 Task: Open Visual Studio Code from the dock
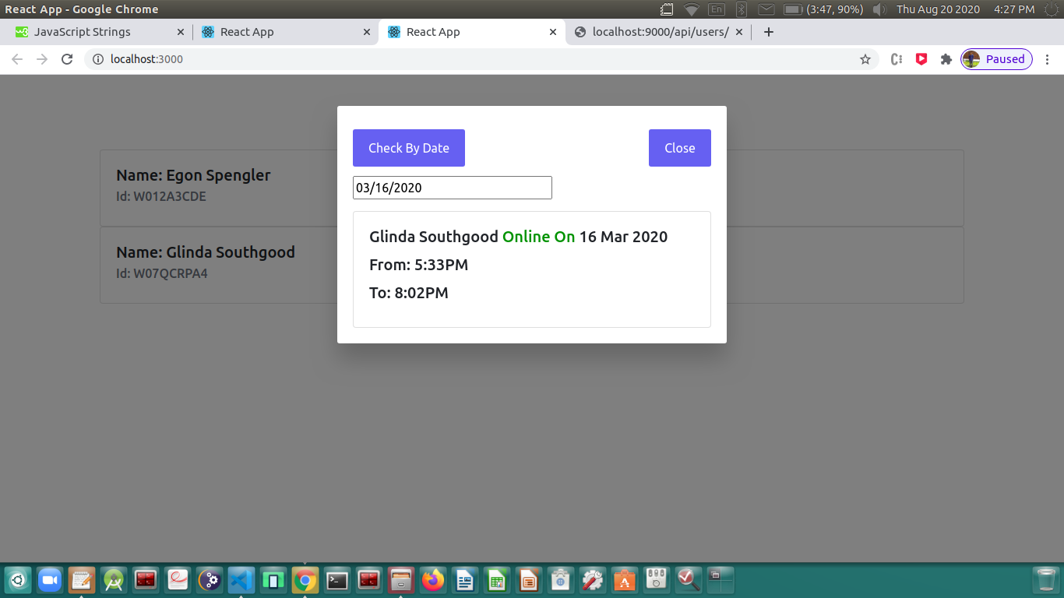tap(241, 580)
